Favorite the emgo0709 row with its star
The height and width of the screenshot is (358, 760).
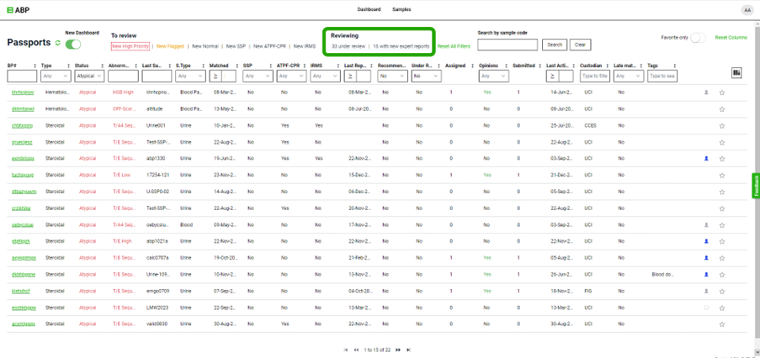click(722, 292)
